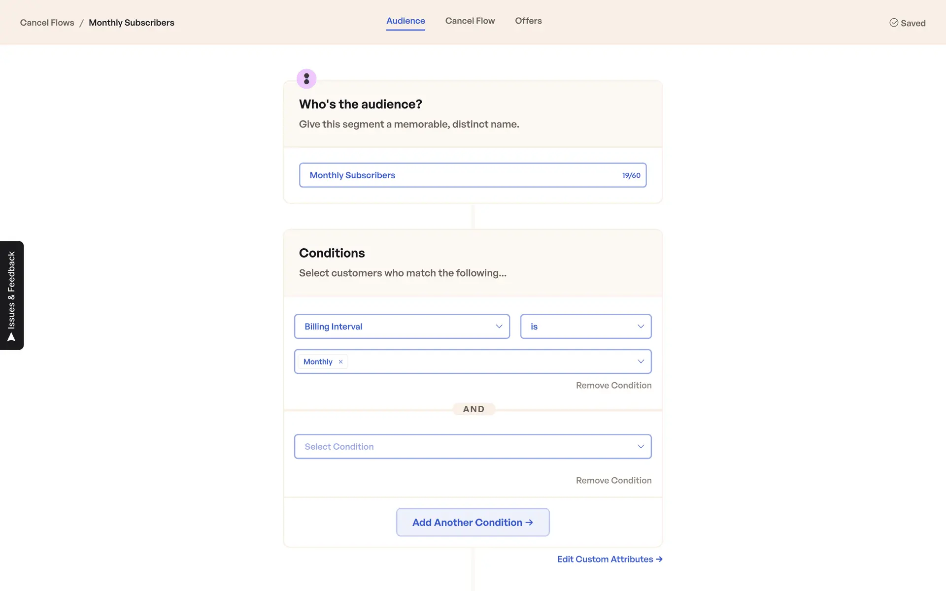Go back to Cancel Flows breadcrumb

[47, 23]
